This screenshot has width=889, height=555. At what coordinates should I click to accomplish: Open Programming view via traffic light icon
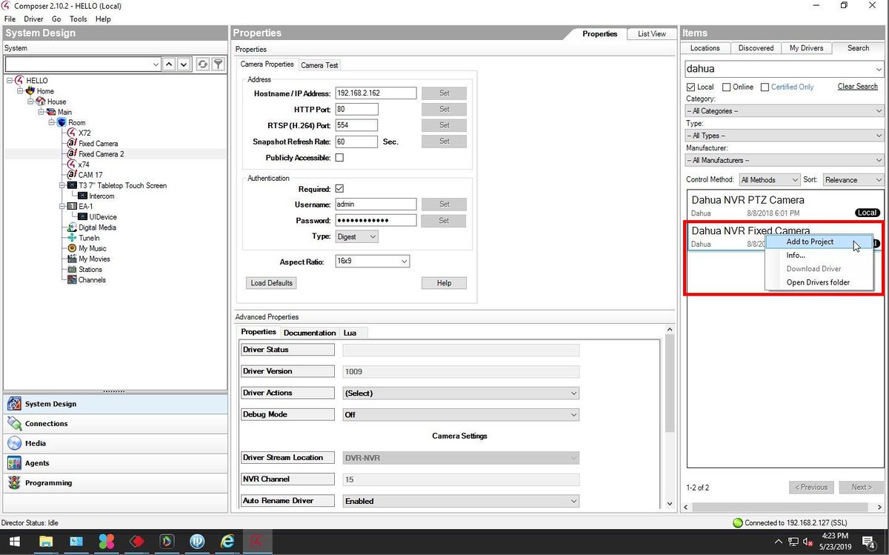pyautogui.click(x=14, y=483)
